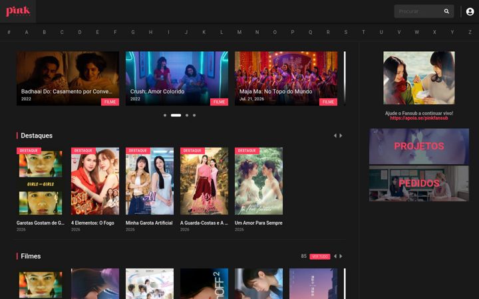The height and width of the screenshot is (299, 479).
Task: Click the 4 Elementos: O Fogo title
Action: pos(92,223)
